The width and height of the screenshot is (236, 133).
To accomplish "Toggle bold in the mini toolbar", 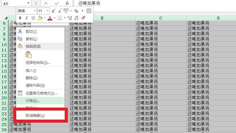I will click(20, 18).
